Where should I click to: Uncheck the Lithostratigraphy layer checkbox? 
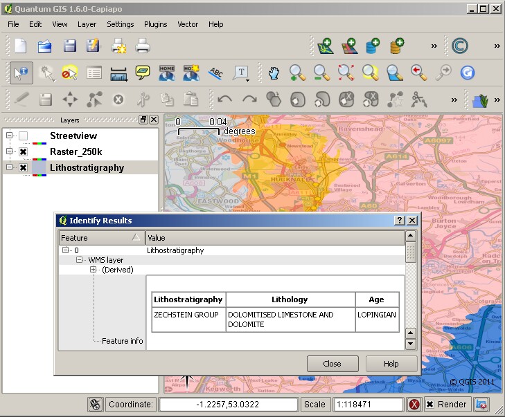[x=23, y=167]
